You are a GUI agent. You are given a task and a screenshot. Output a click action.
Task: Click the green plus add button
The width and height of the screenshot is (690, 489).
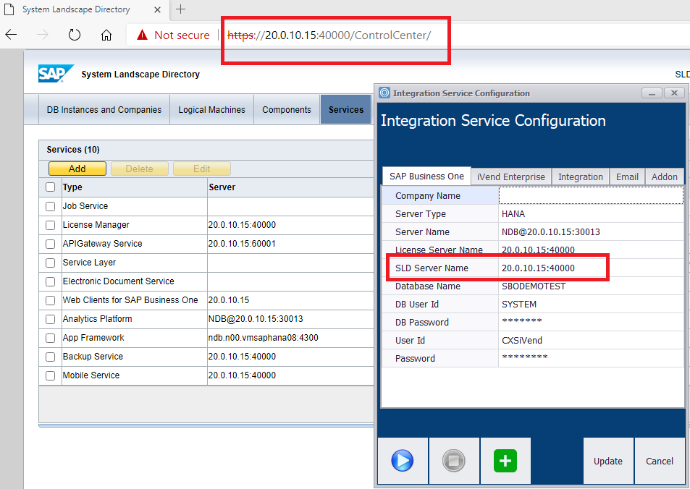pos(505,461)
